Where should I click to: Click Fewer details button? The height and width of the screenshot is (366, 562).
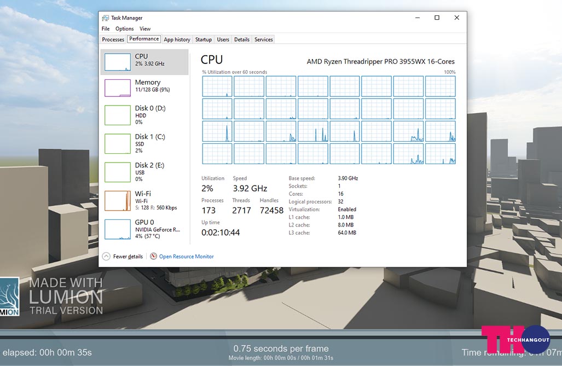click(x=123, y=256)
